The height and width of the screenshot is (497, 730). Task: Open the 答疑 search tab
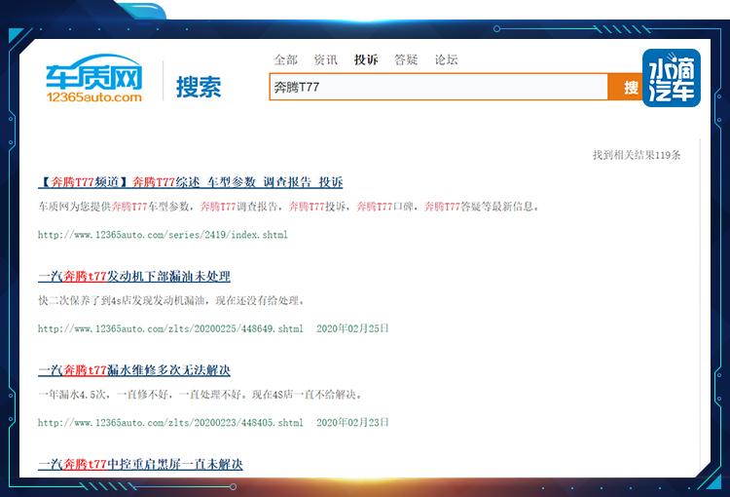point(406,59)
